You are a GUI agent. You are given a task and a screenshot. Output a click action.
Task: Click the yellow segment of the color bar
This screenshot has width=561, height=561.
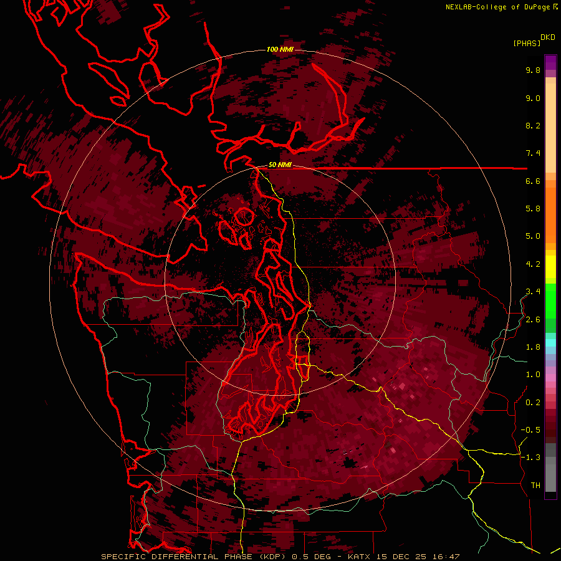[x=550, y=267]
